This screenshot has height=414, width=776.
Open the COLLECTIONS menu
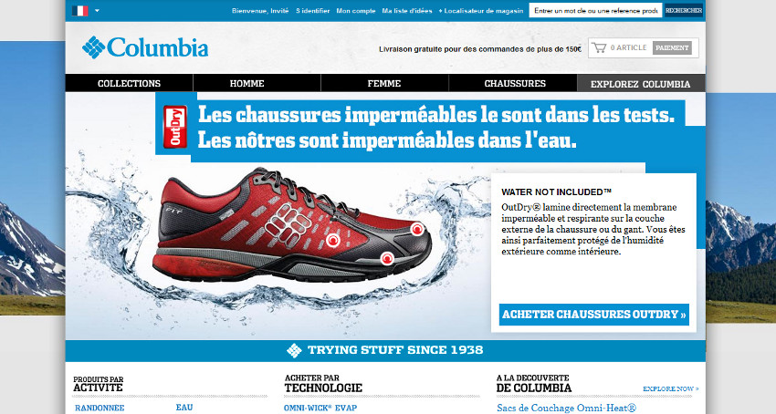129,83
